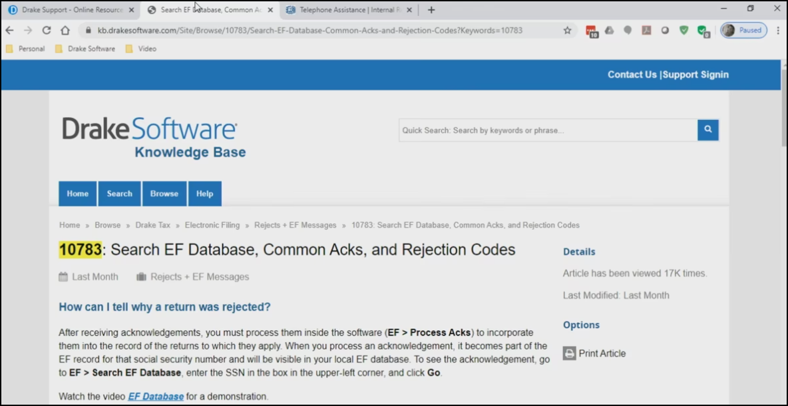Click the blue magnifier search button
Viewport: 788px width, 406px height.
(708, 130)
